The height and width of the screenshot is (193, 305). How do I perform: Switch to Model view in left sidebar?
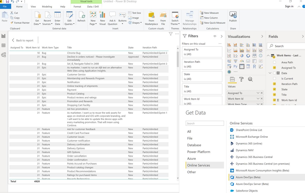tap(4, 55)
